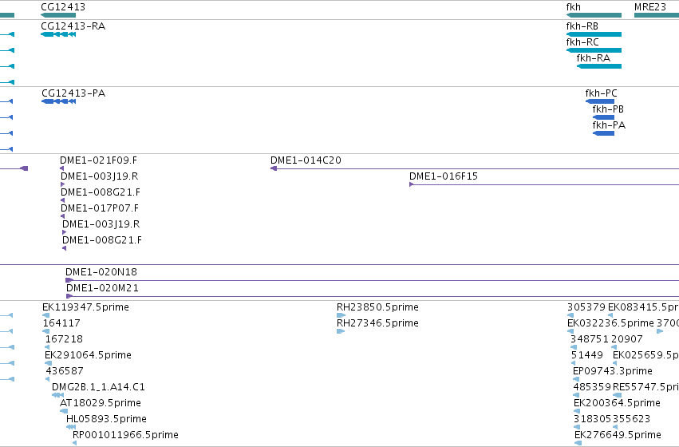This screenshot has height=447, width=679.
Task: Select the CG12413 gene arrow glyph
Action: pyautogui.click(x=58, y=15)
